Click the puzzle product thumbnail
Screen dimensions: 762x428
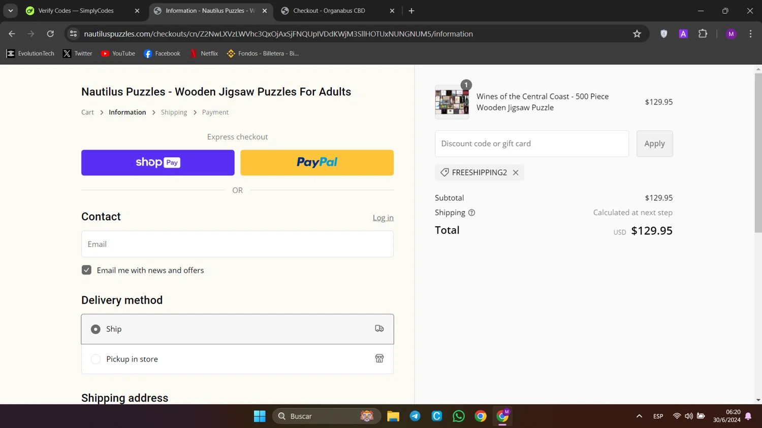tap(452, 102)
